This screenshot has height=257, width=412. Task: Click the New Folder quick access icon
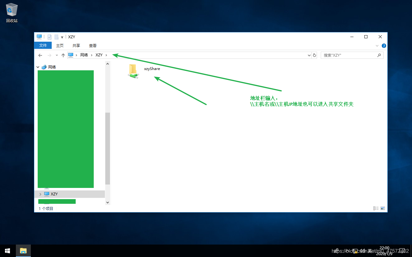pyautogui.click(x=56, y=37)
